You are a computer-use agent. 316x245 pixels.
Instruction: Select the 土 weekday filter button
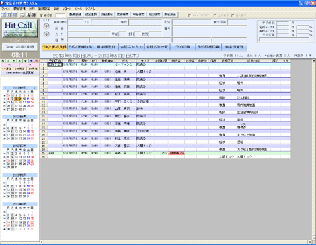[31, 61]
